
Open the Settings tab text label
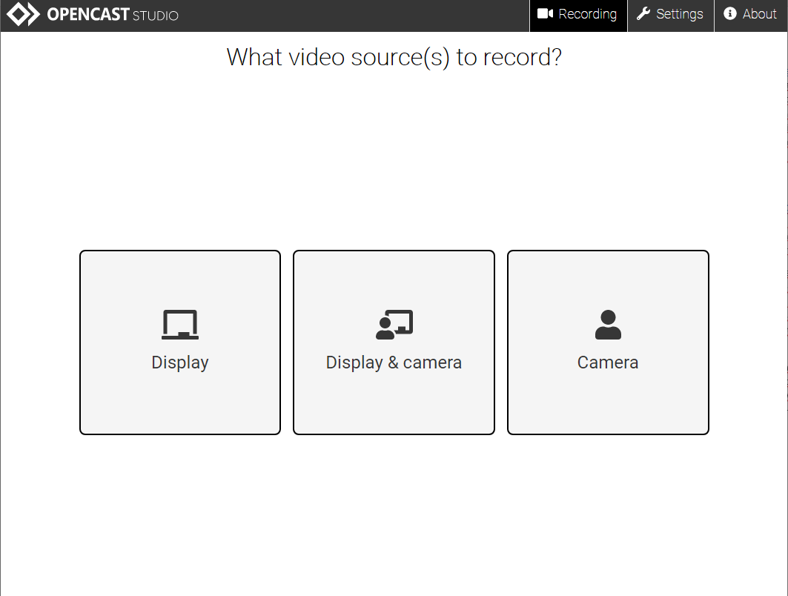click(x=680, y=14)
